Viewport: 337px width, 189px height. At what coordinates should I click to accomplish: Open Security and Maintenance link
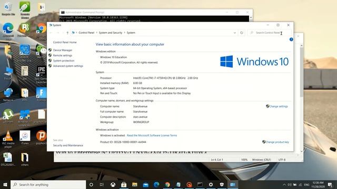(x=68, y=145)
